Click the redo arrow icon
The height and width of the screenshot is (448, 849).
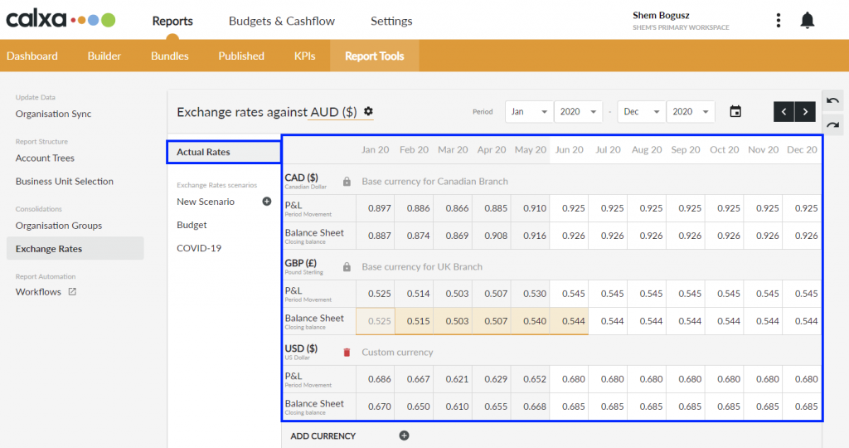pos(832,125)
